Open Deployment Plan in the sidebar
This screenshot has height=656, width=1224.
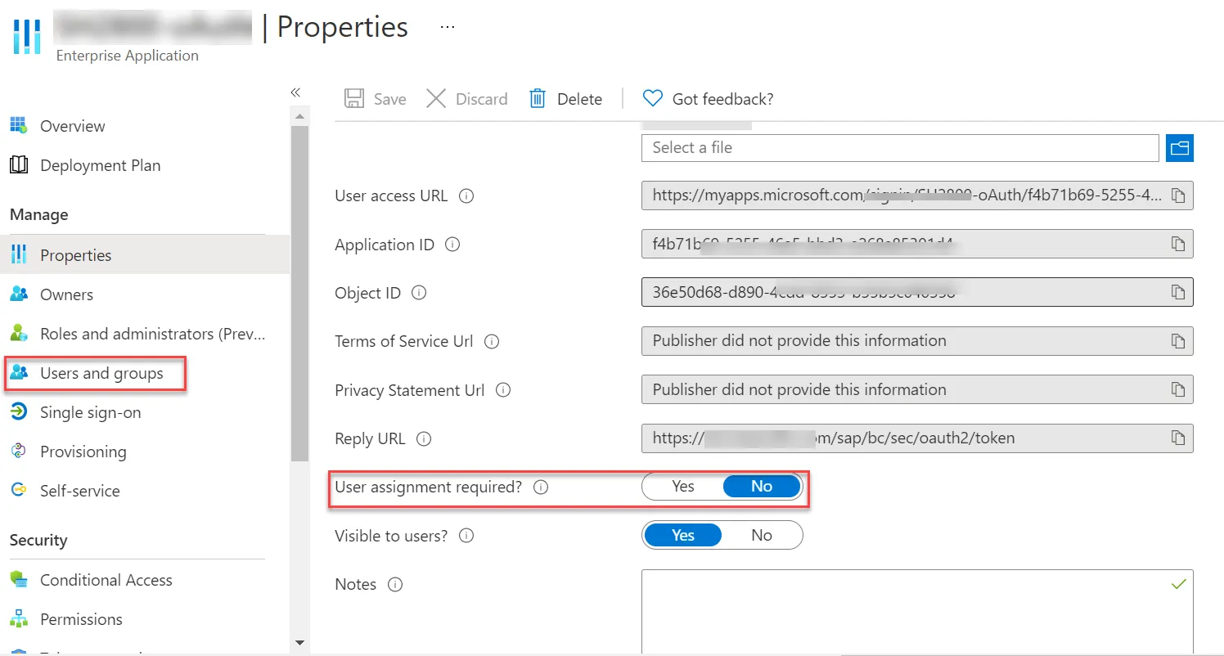tap(100, 165)
